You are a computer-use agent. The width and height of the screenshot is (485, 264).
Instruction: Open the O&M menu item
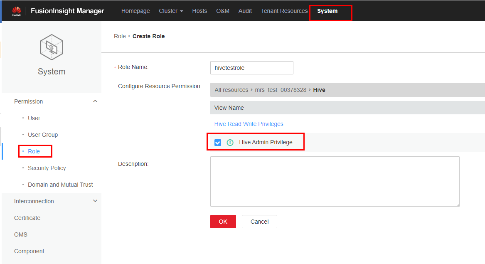223,11
